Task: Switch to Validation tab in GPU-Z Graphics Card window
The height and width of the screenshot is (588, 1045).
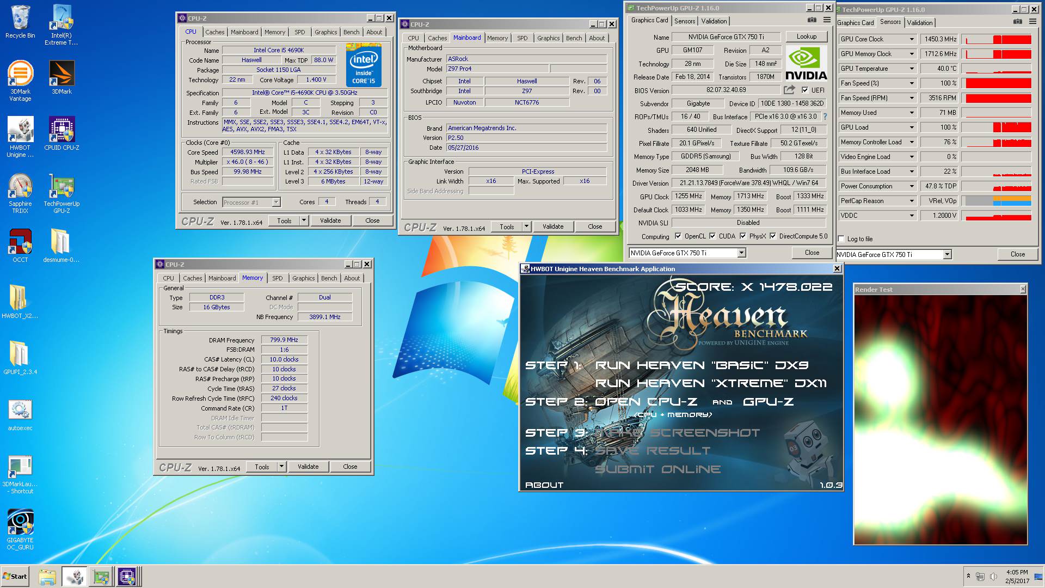Action: pos(714,21)
